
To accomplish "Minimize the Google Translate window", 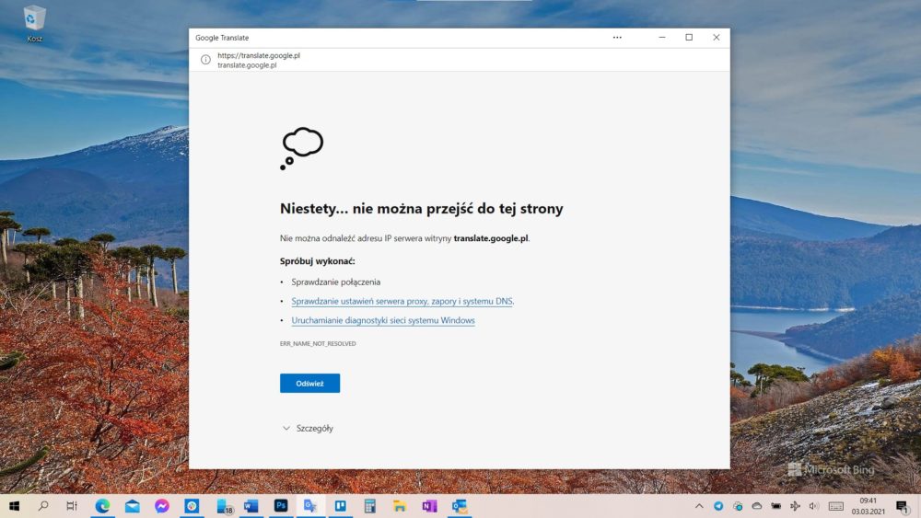I will coord(662,38).
